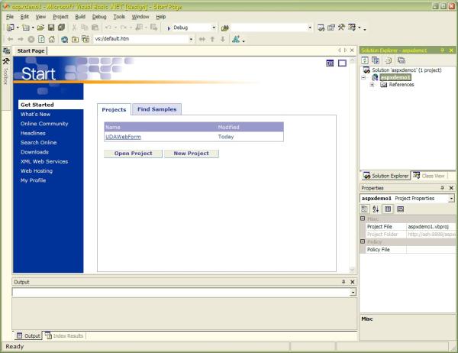Collapse the aspxdemo1 project tree node
Viewport: 458px width, 353px height.
(x=363, y=77)
